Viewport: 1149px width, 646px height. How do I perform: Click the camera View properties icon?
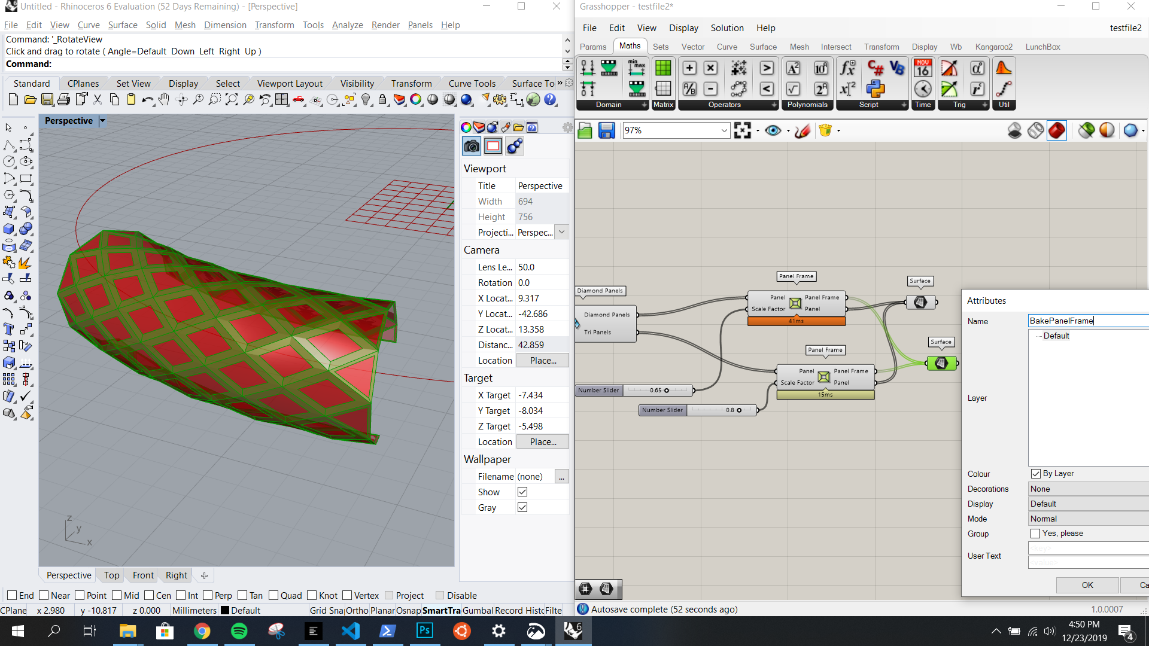point(472,146)
